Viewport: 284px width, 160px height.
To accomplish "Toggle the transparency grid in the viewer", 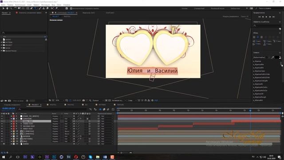I will (109, 100).
